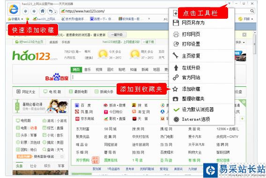
Task: Switch to the 电视剧 tab
Action: (x=52, y=92)
